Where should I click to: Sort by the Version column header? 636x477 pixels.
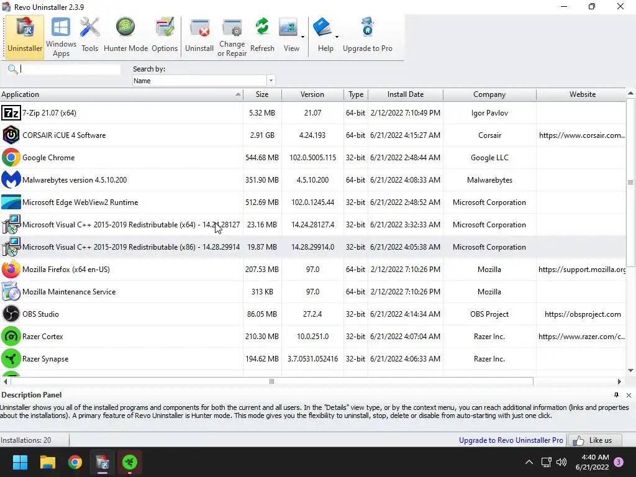312,94
